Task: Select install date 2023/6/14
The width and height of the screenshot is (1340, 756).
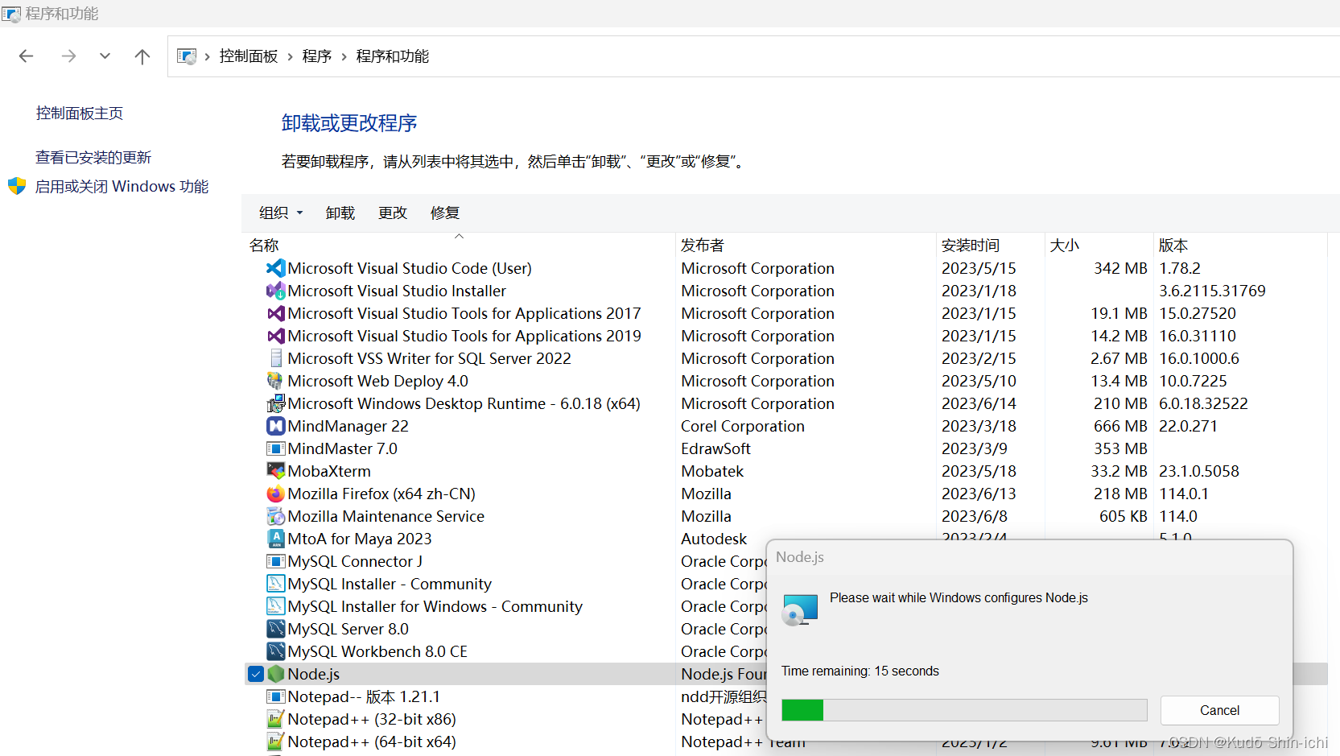Action: (x=979, y=403)
